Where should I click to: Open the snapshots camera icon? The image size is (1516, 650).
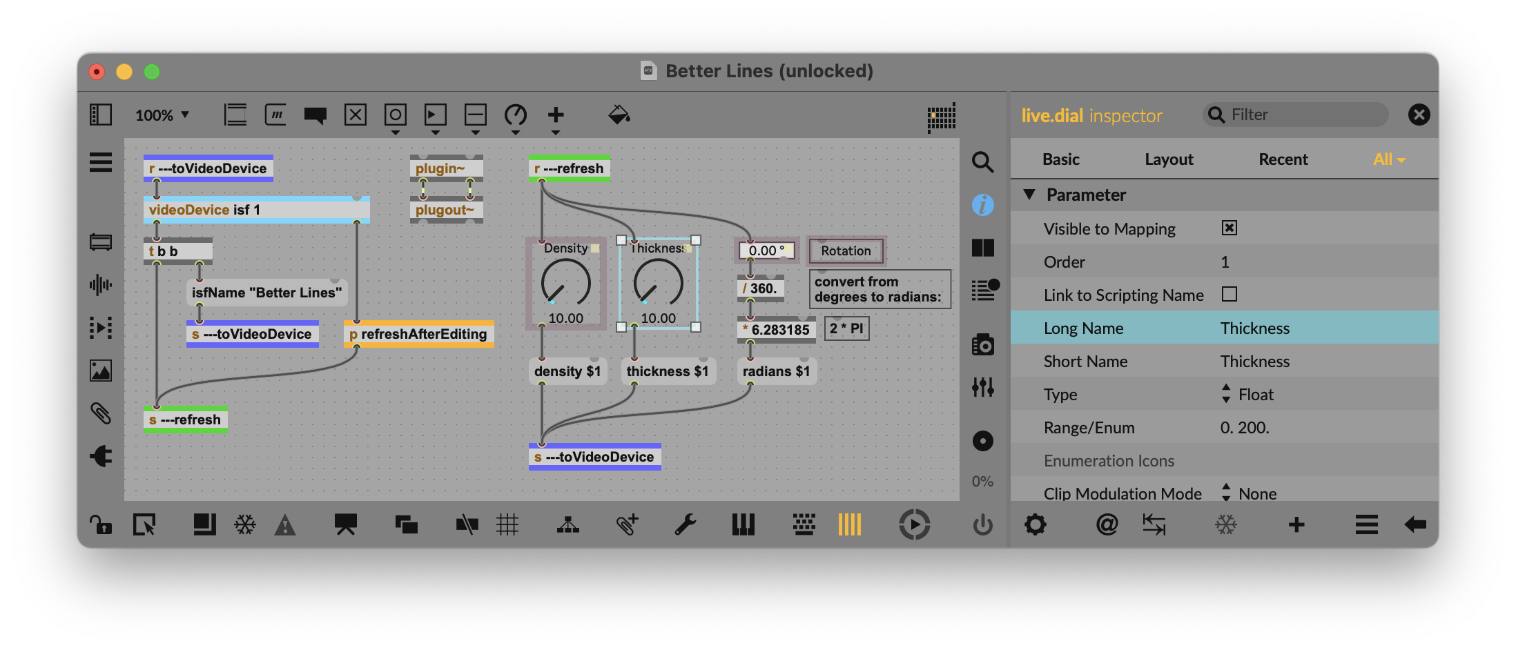982,344
